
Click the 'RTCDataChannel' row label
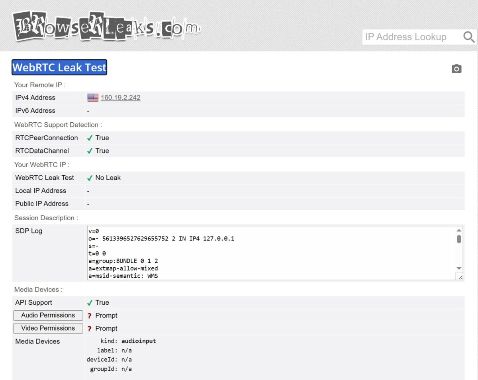tap(42, 151)
